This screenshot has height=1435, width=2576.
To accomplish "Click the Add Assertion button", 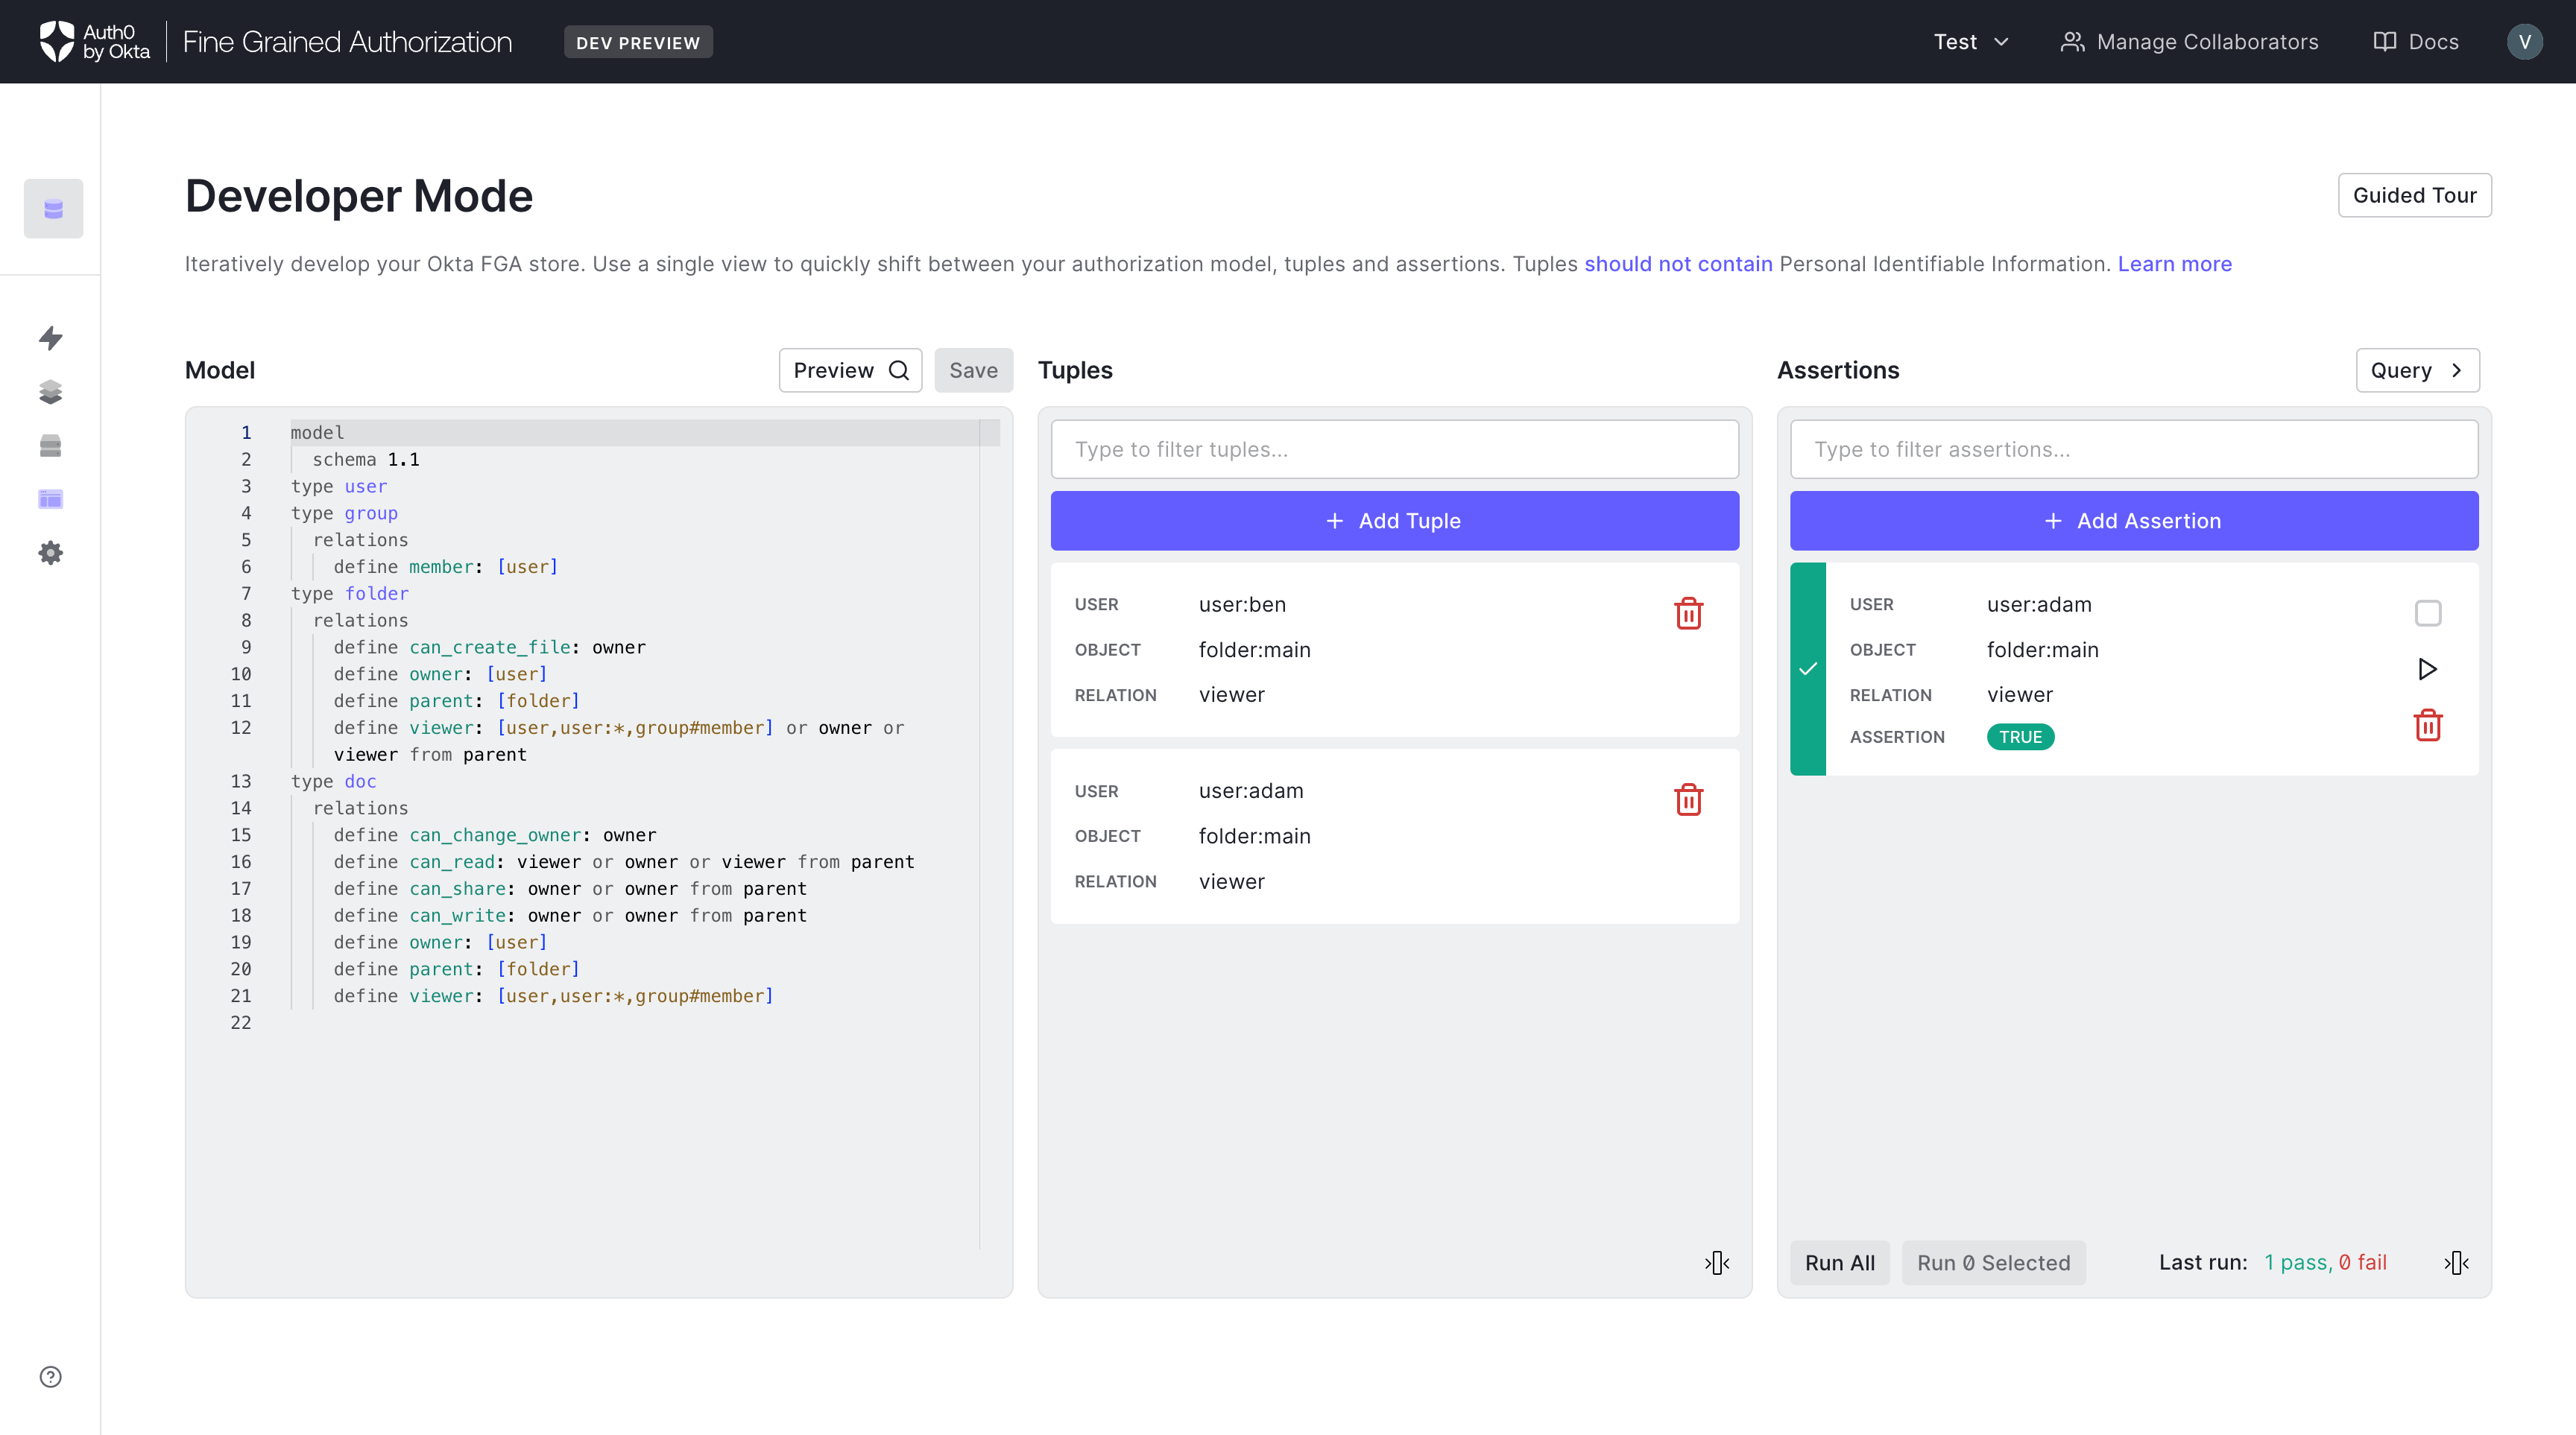I will click(2133, 521).
